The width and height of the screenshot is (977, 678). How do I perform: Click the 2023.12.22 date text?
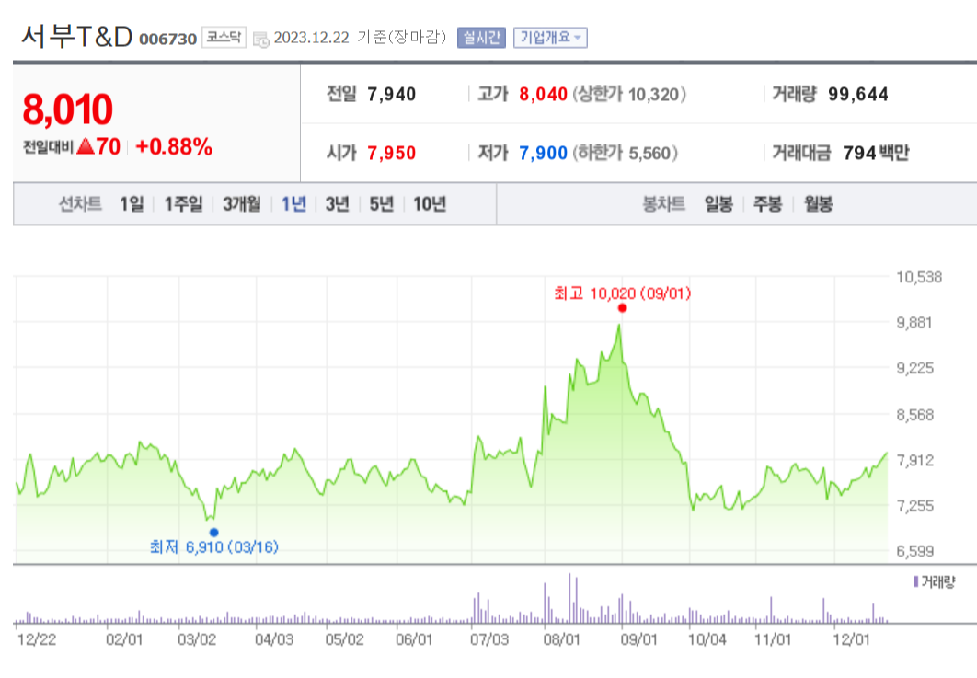(312, 38)
